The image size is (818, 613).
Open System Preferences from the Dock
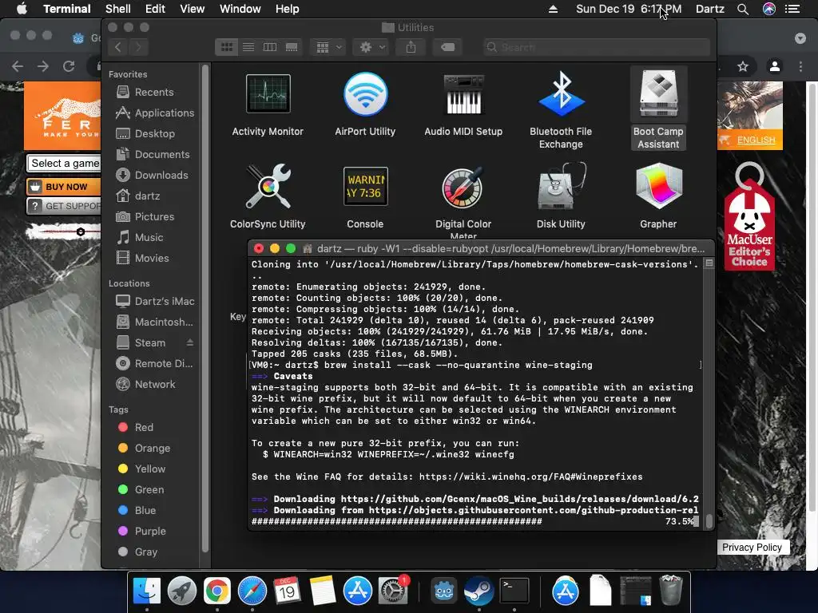pos(392,591)
